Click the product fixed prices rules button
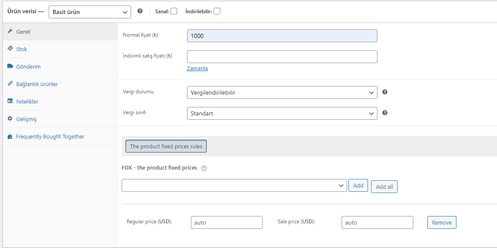This screenshot has width=497, height=248. (166, 147)
